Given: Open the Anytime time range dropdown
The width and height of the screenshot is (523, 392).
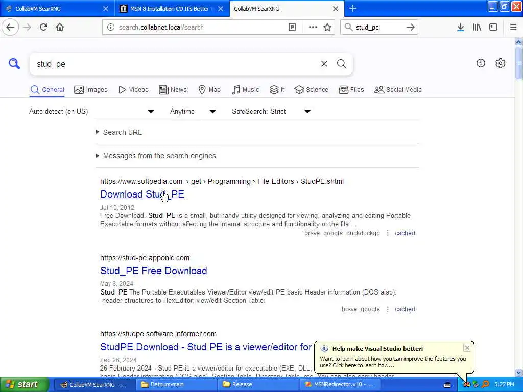Looking at the screenshot, I should point(193,111).
